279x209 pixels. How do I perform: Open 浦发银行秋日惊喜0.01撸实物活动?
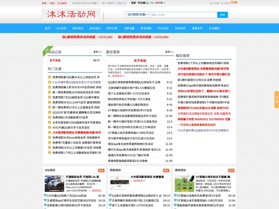pos(128,104)
